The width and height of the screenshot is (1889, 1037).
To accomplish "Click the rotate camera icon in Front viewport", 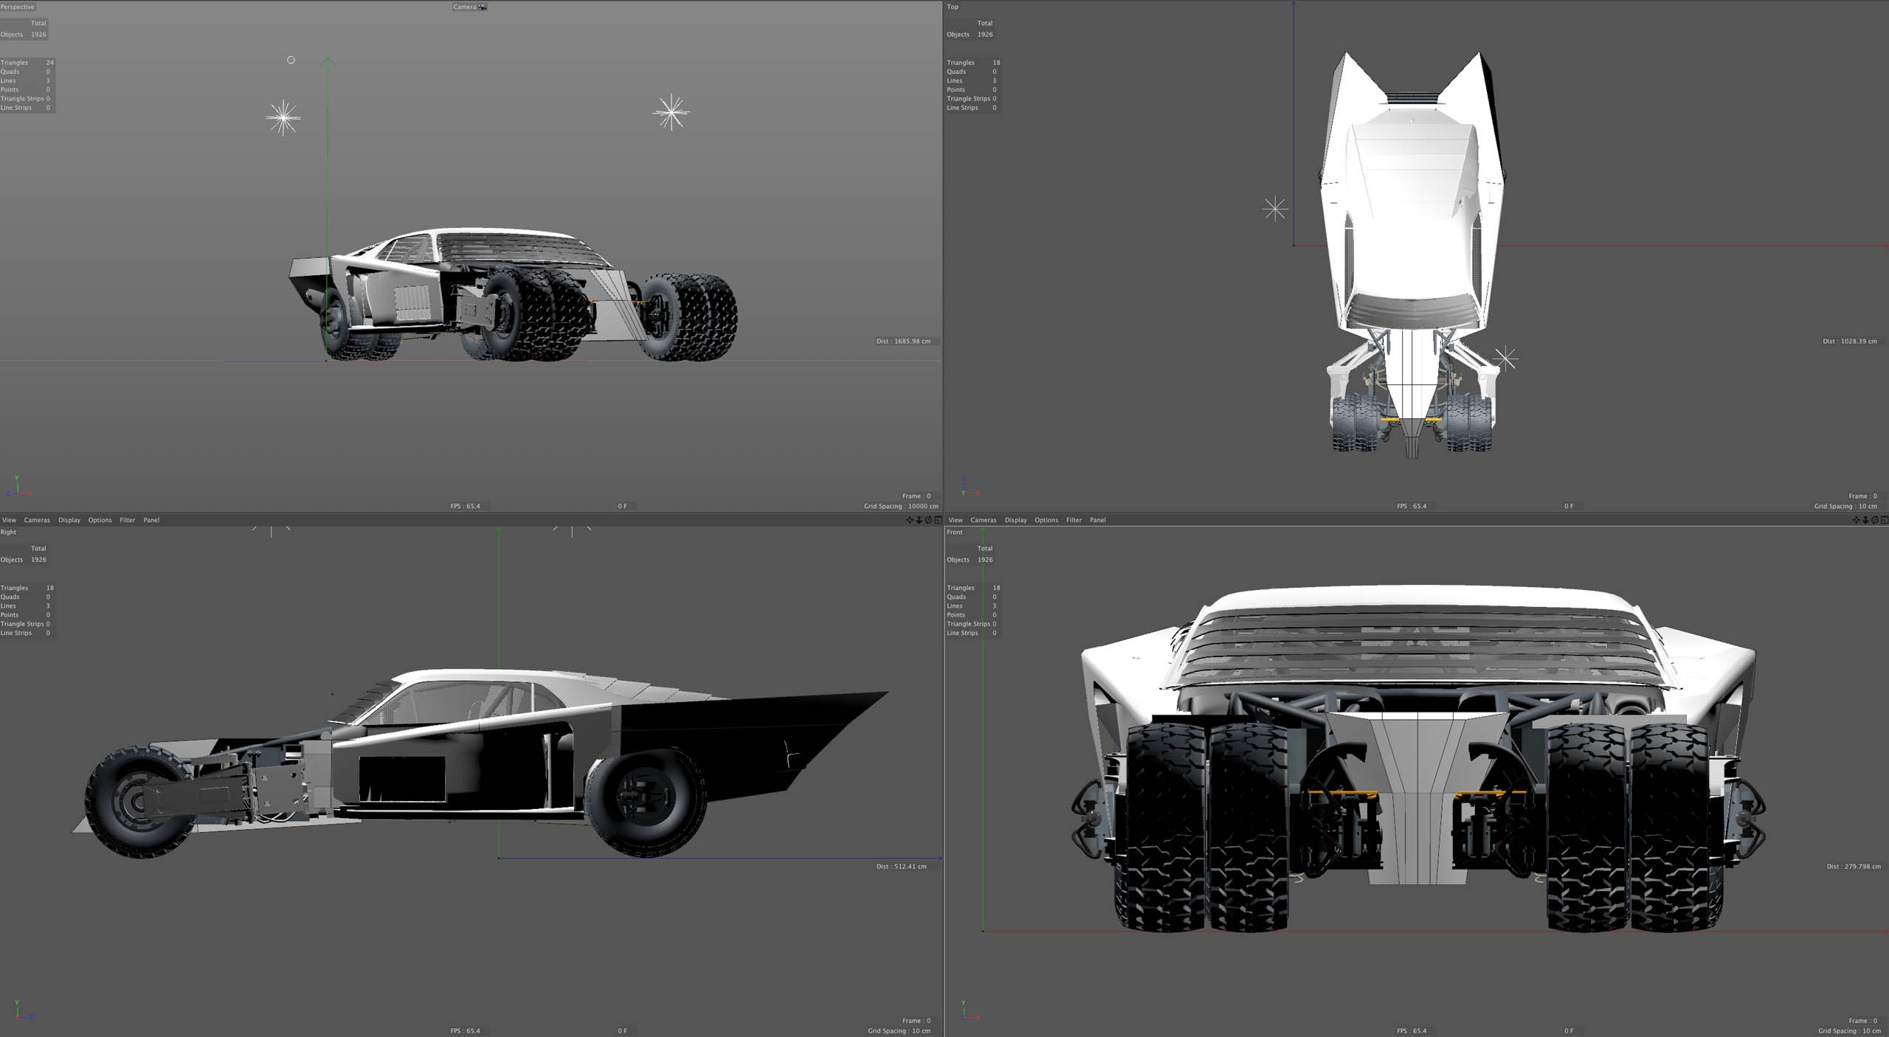I will point(1875,520).
